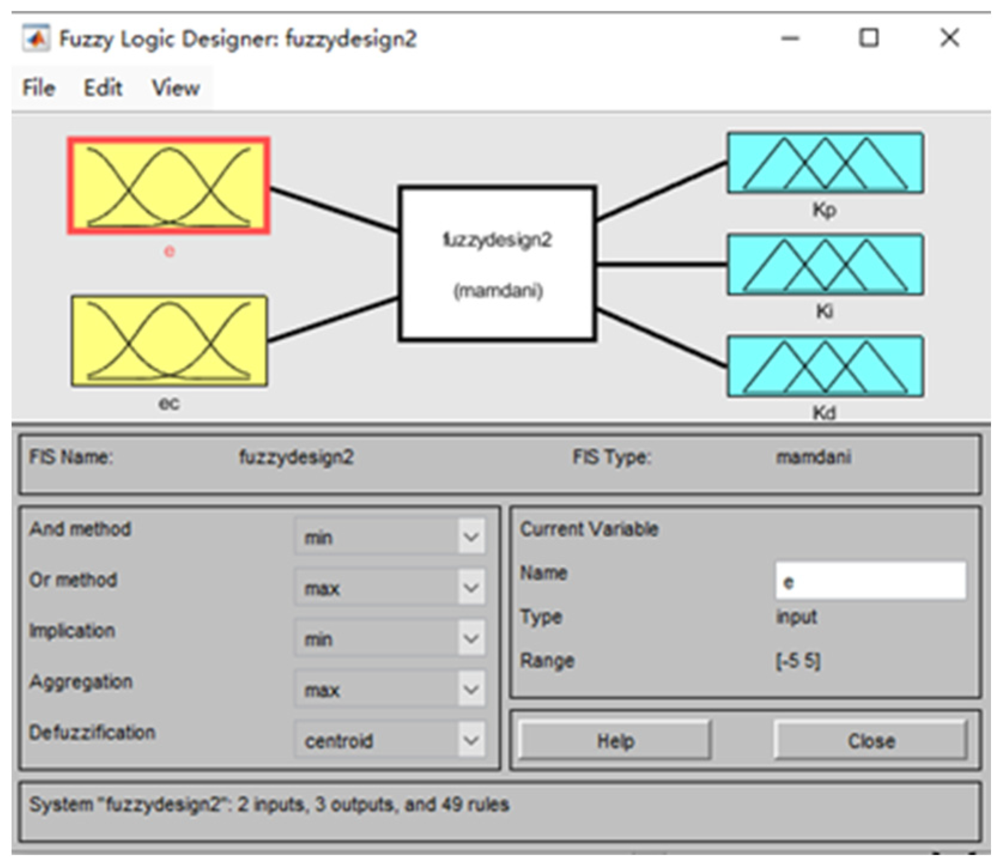Click the 'Current Variable' heading
1003x866 pixels.
[x=589, y=529]
